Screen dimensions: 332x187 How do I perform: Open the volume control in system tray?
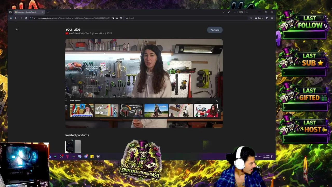point(259,156)
